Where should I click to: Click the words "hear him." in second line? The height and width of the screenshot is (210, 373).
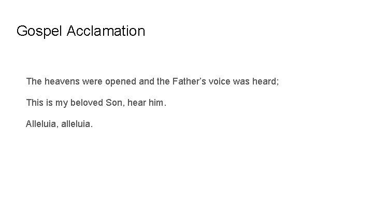coord(147,103)
